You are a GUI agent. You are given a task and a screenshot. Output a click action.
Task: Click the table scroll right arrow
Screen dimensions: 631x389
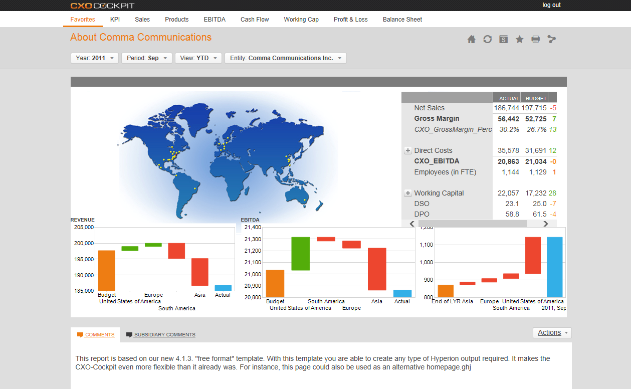click(x=546, y=224)
